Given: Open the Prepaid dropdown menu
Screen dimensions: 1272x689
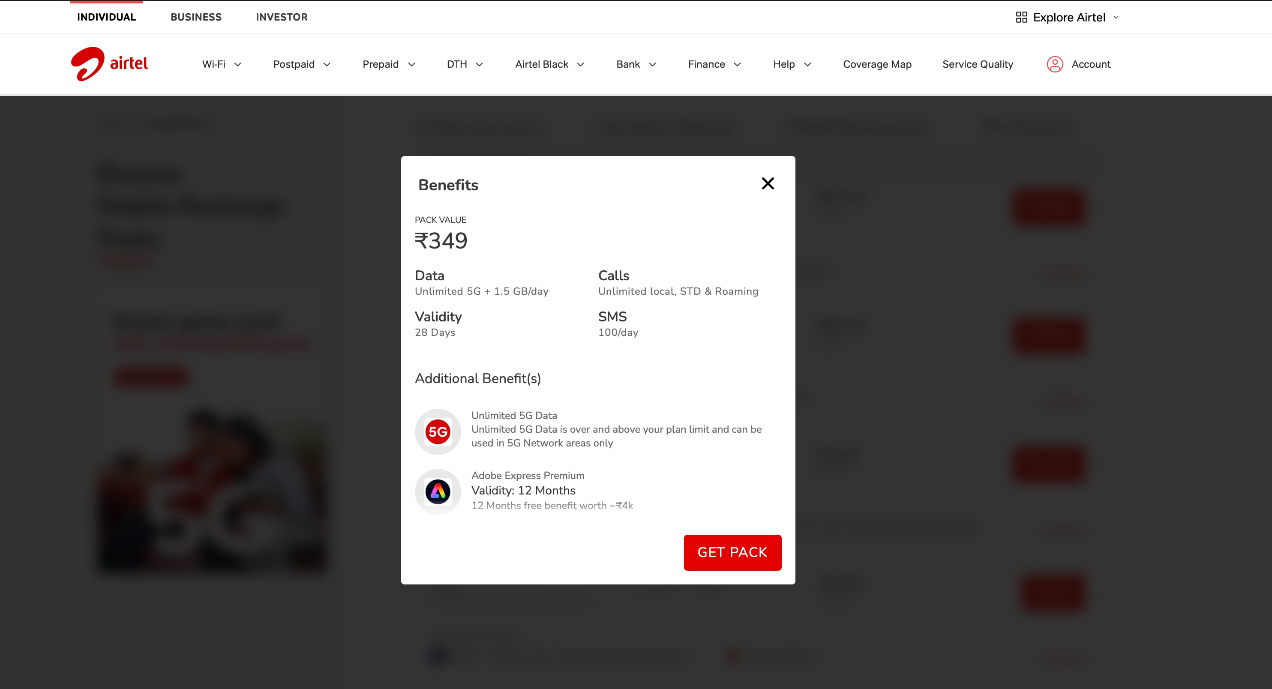Looking at the screenshot, I should pyautogui.click(x=389, y=64).
